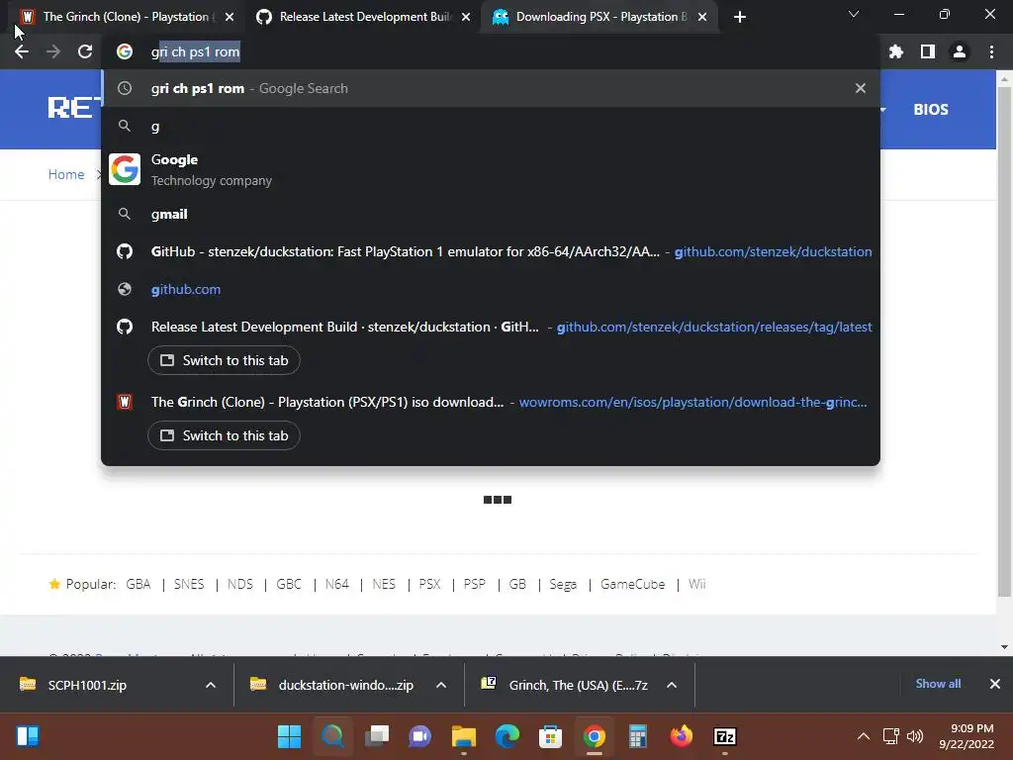Open the tab search chevron
Viewport: 1013px width, 760px height.
coord(854,14)
